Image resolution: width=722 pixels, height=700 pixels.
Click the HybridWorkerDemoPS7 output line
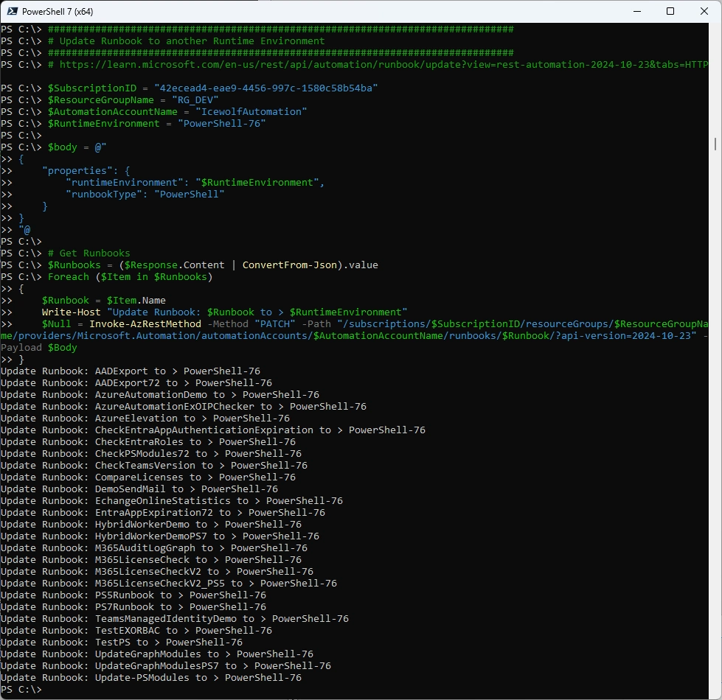point(160,536)
